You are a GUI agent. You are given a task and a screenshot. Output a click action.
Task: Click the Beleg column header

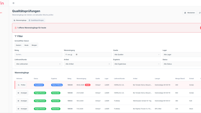pyautogui.click(x=69, y=78)
